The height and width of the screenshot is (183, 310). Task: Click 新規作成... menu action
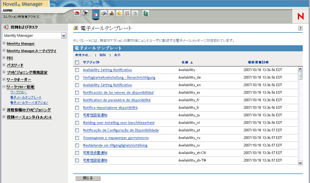click(83, 55)
